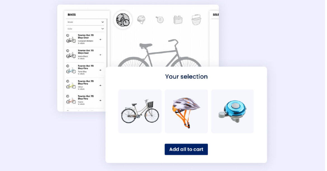Add the Guava Step-Thru bike with plus
Screen dimensions: 327x171
point(100,100)
